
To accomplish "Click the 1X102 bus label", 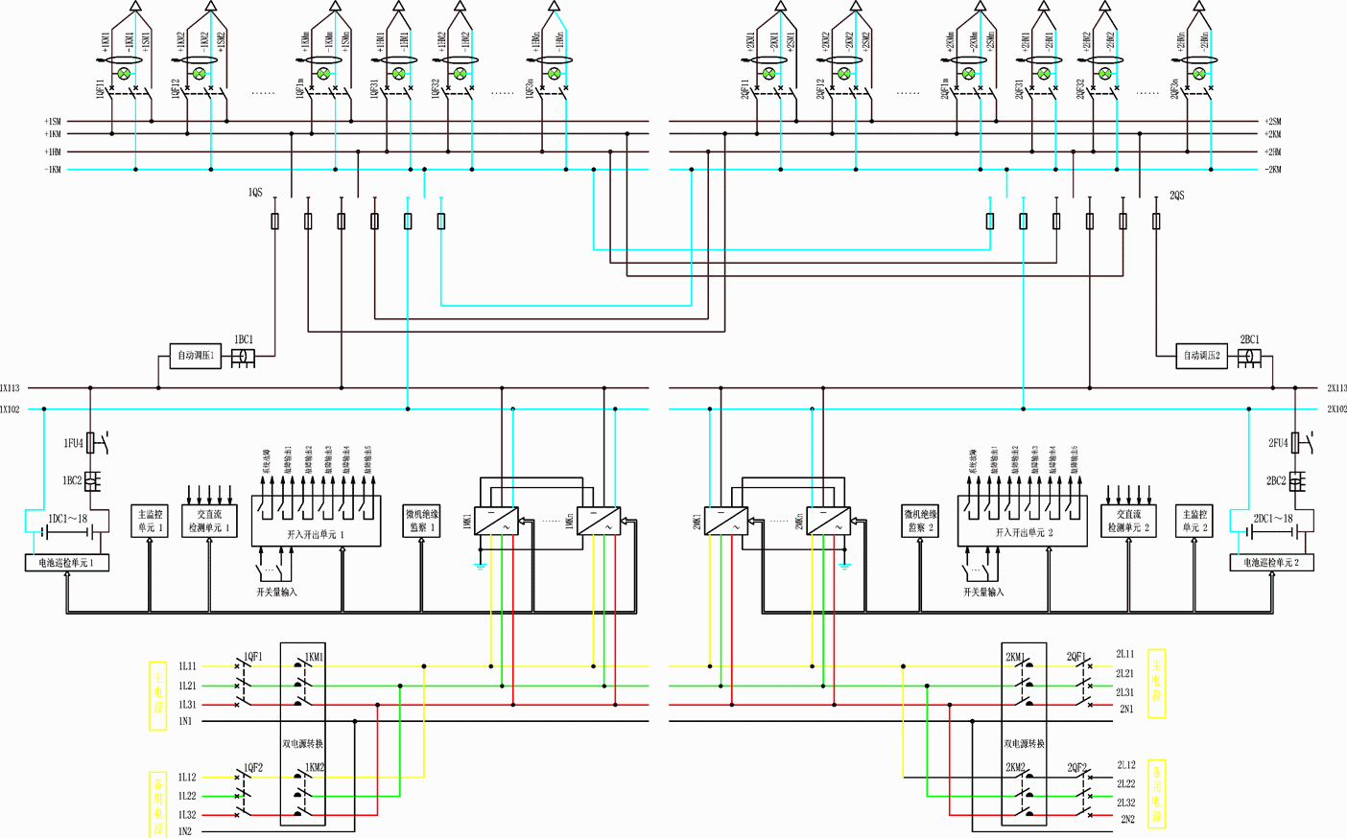I will [x=10, y=409].
